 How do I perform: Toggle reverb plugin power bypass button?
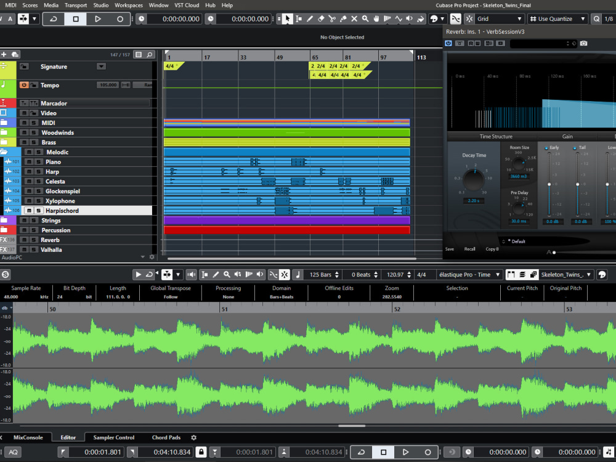(x=448, y=43)
